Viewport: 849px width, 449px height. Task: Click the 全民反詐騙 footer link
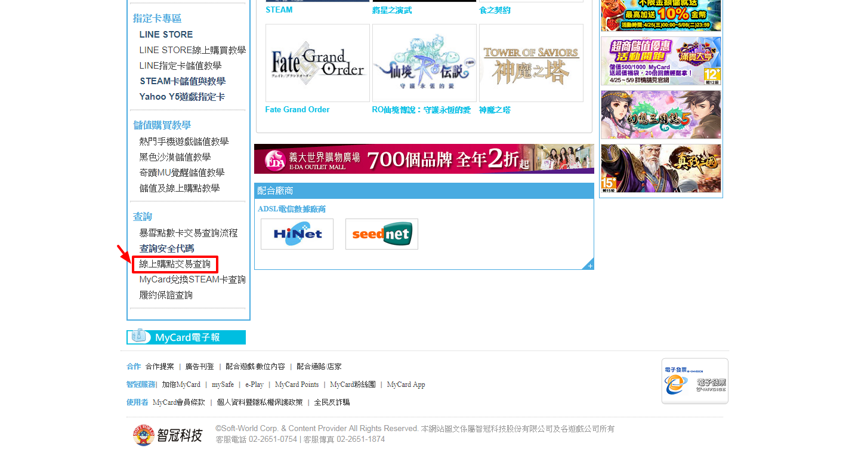(332, 402)
